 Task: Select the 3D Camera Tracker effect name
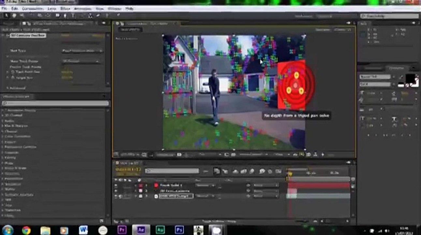(28, 35)
